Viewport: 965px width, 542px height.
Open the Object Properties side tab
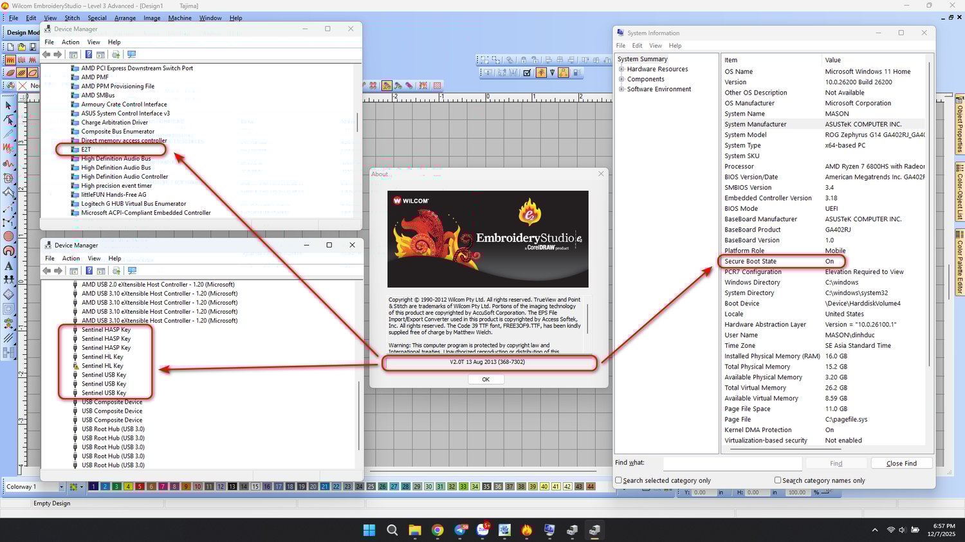click(x=959, y=126)
